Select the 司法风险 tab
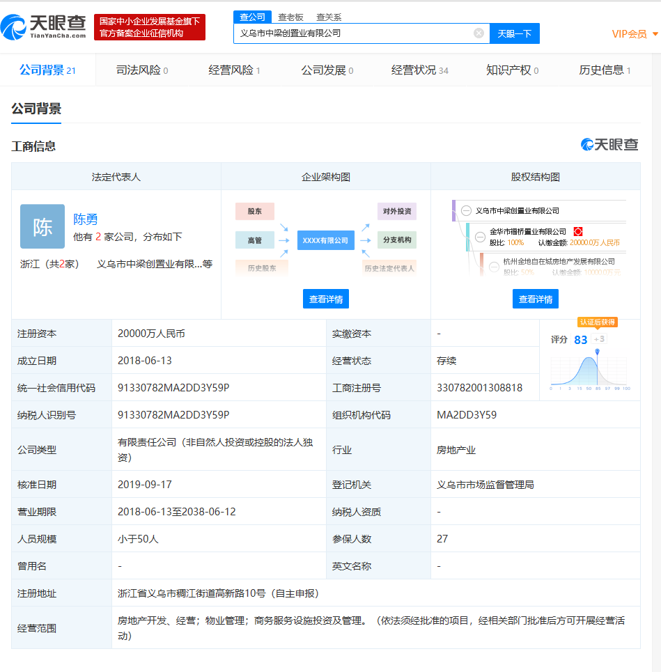This screenshot has width=661, height=672. click(x=142, y=70)
